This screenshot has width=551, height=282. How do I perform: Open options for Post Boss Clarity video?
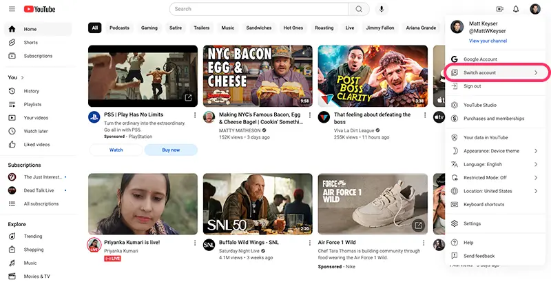tap(425, 115)
